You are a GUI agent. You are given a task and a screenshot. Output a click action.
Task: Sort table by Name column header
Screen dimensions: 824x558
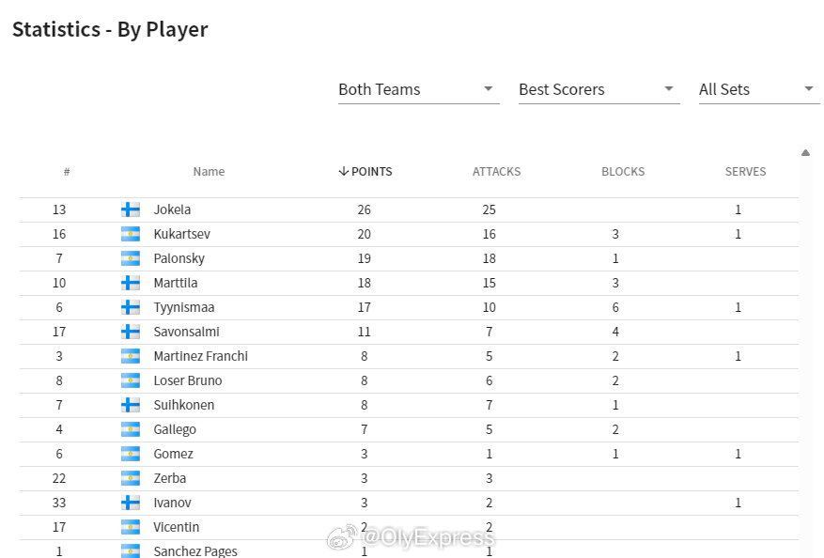209,171
